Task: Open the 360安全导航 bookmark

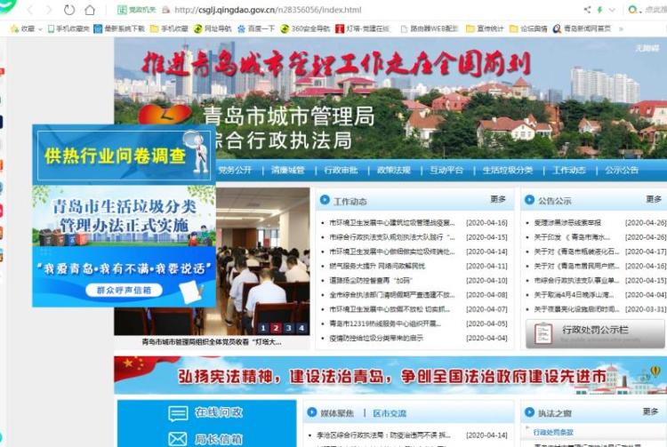Action: [x=305, y=28]
